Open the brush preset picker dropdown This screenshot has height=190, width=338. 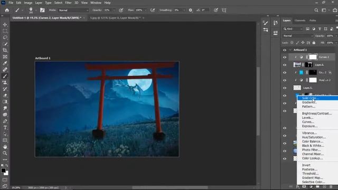click(36, 10)
